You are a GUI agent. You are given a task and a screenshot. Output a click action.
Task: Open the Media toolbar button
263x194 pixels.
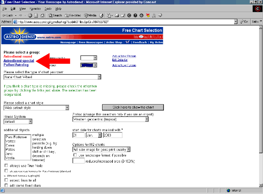click(90, 15)
